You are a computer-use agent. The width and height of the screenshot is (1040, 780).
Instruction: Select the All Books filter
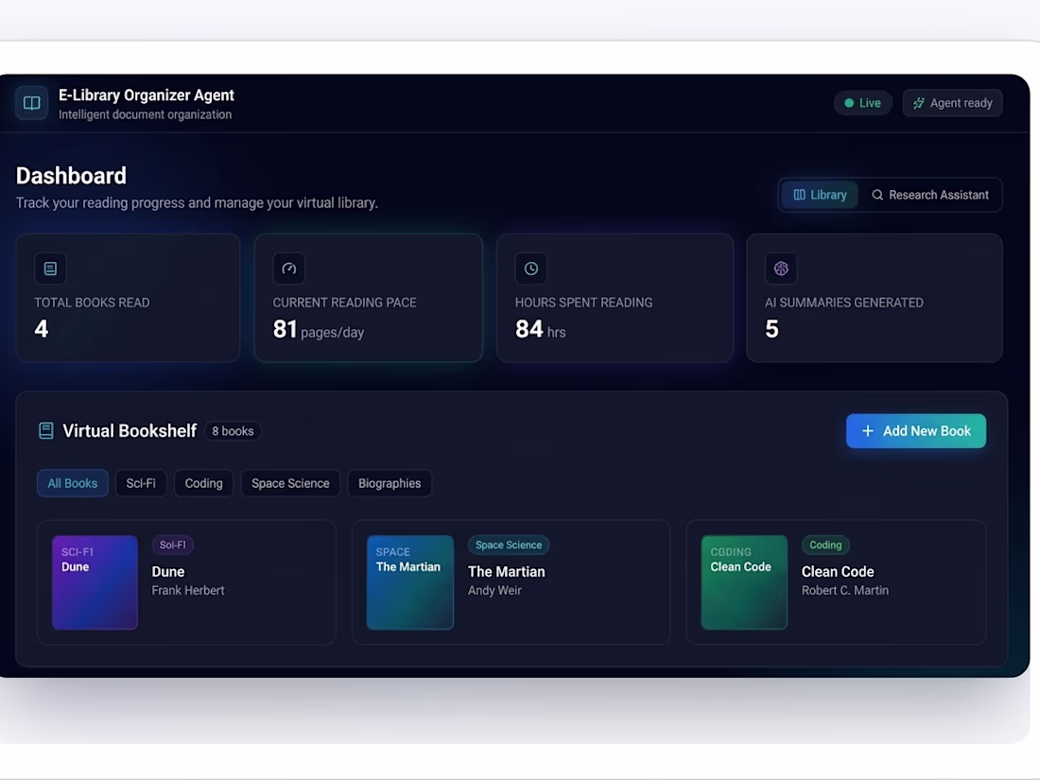(72, 483)
